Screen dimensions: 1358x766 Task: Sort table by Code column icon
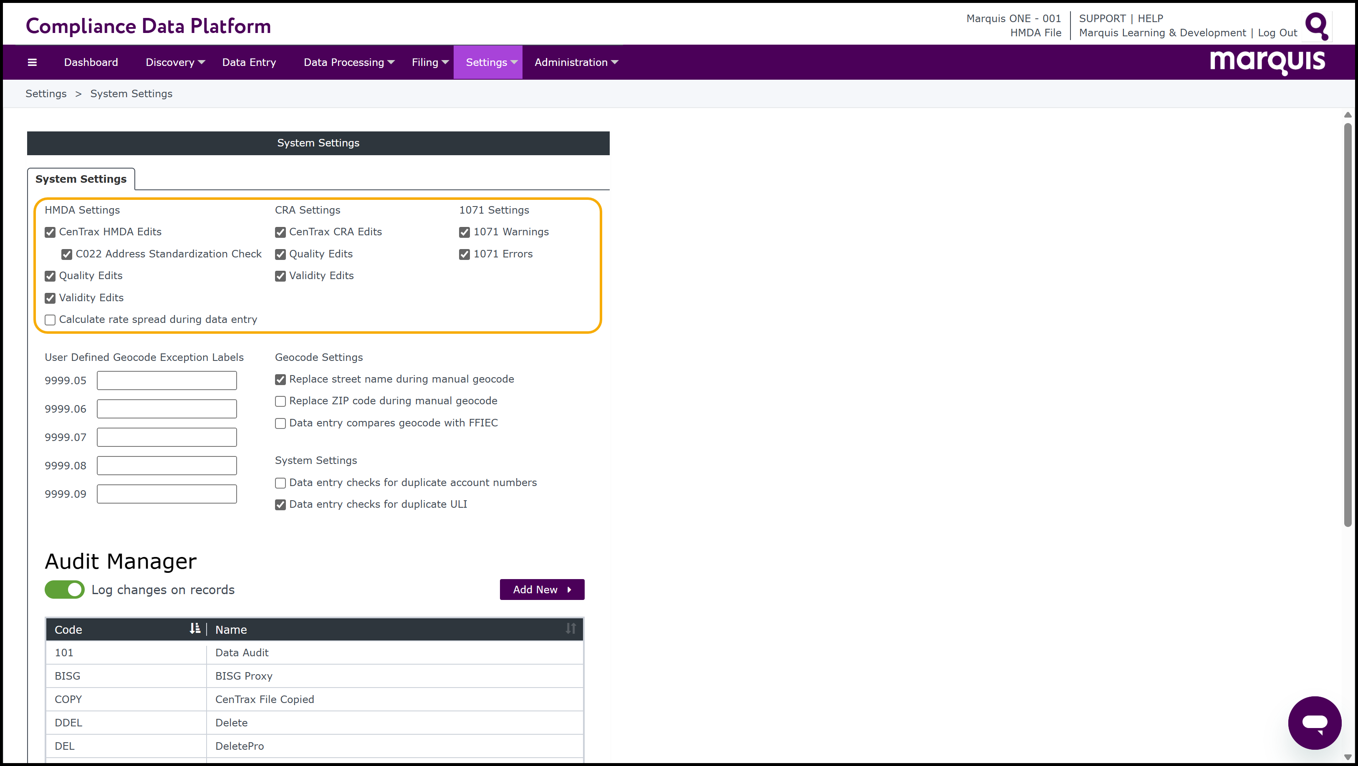[x=195, y=628]
